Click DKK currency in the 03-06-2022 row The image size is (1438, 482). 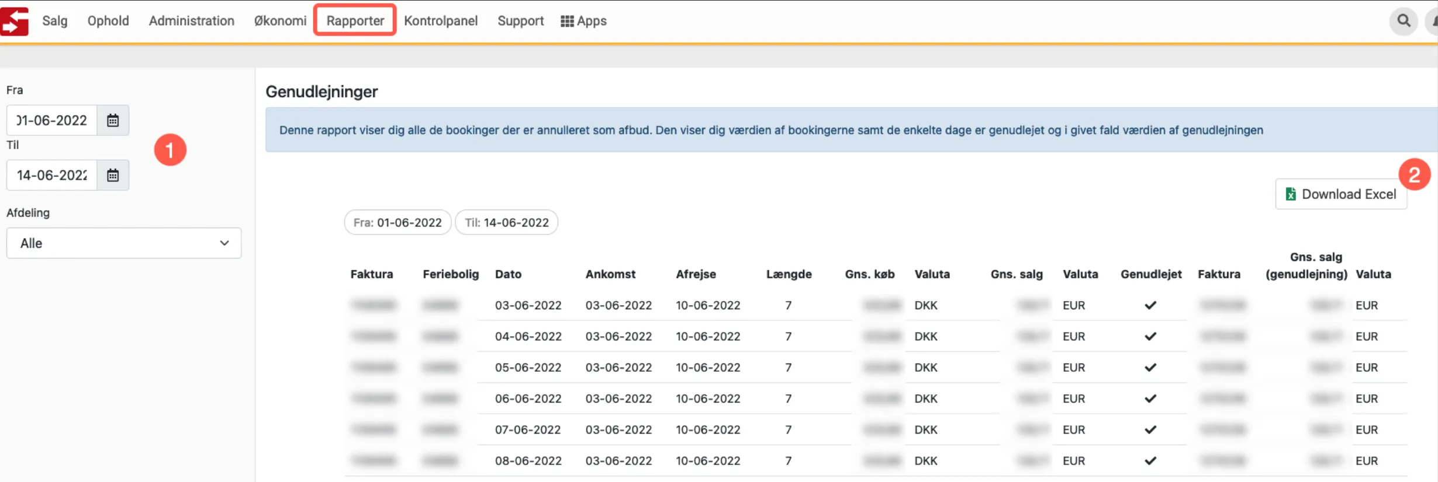pyautogui.click(x=926, y=305)
